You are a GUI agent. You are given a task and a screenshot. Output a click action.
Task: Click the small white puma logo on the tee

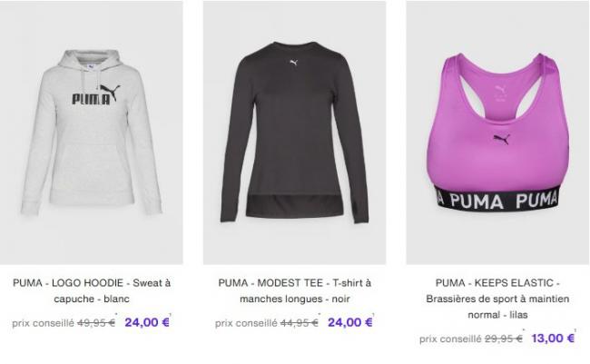(x=294, y=62)
